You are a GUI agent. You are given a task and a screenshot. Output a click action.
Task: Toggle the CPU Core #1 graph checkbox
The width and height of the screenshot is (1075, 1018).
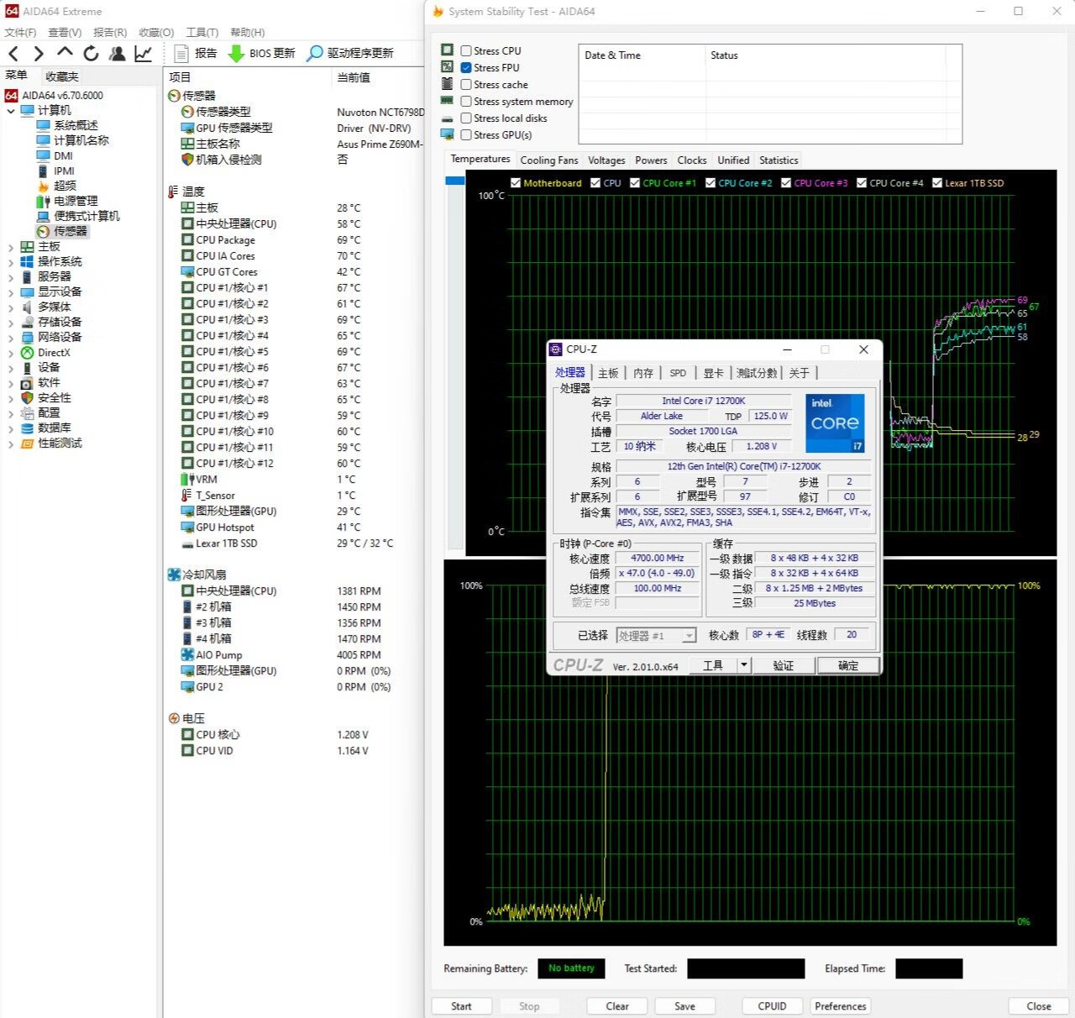click(635, 182)
